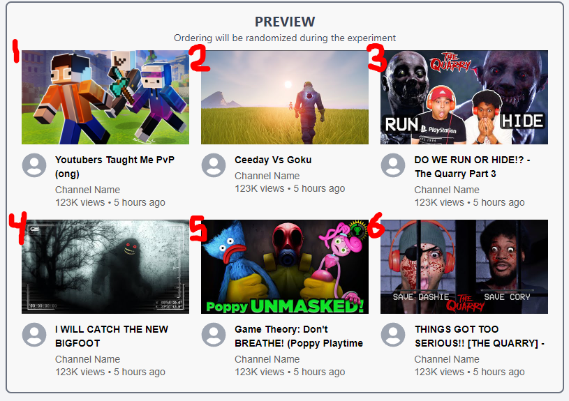Select Channel Name under NEW BIGFOOT video
Image resolution: width=569 pixels, height=401 pixels.
point(87,359)
